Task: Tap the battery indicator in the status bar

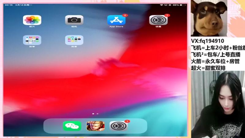Action: (183, 5)
